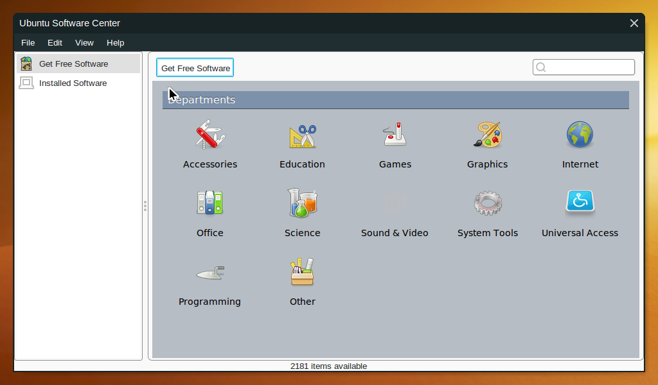The width and height of the screenshot is (658, 385).
Task: Open the Other department box icon
Action: click(303, 271)
